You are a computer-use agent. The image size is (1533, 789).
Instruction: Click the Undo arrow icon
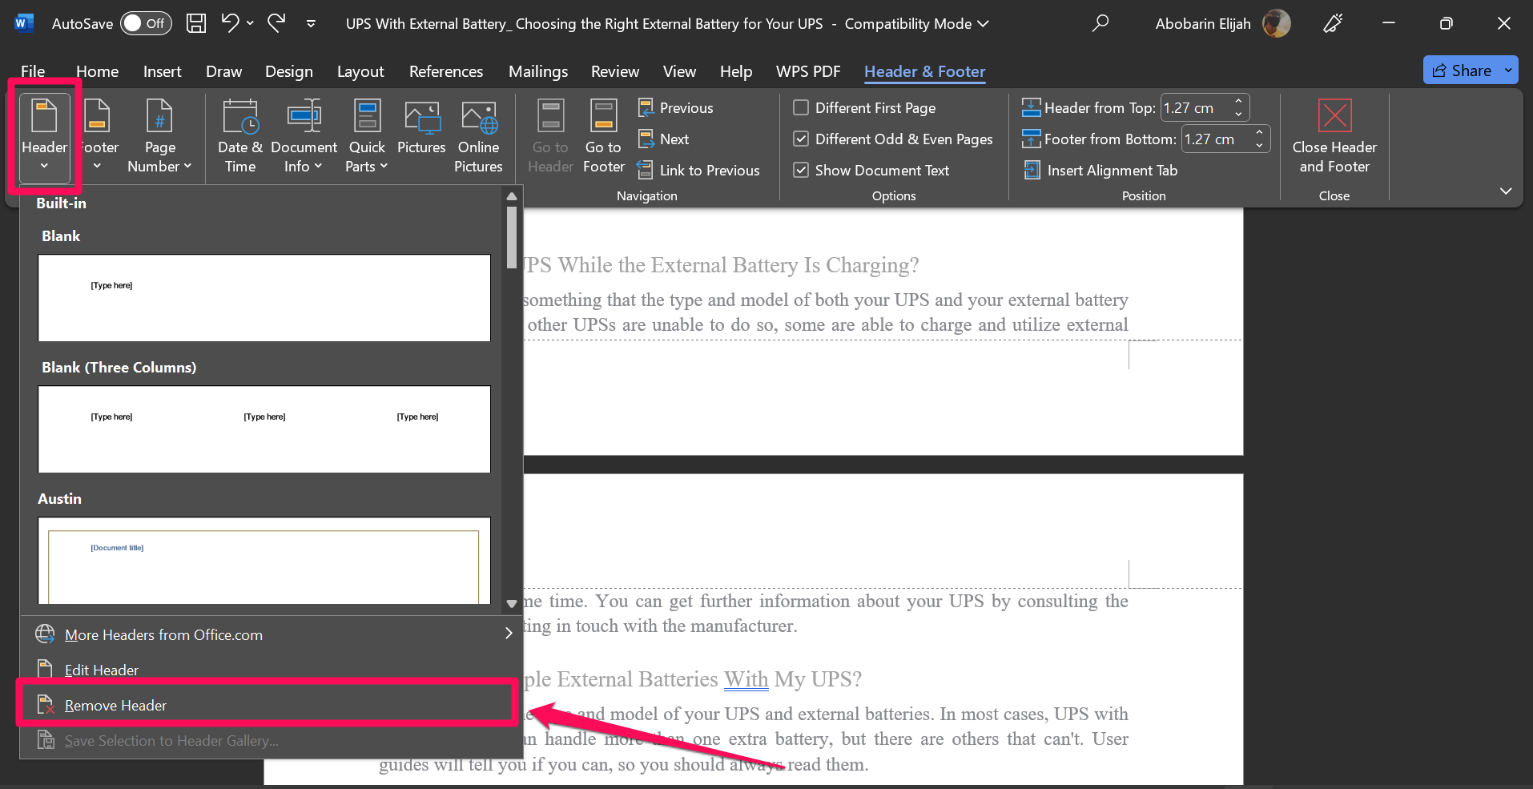point(230,23)
